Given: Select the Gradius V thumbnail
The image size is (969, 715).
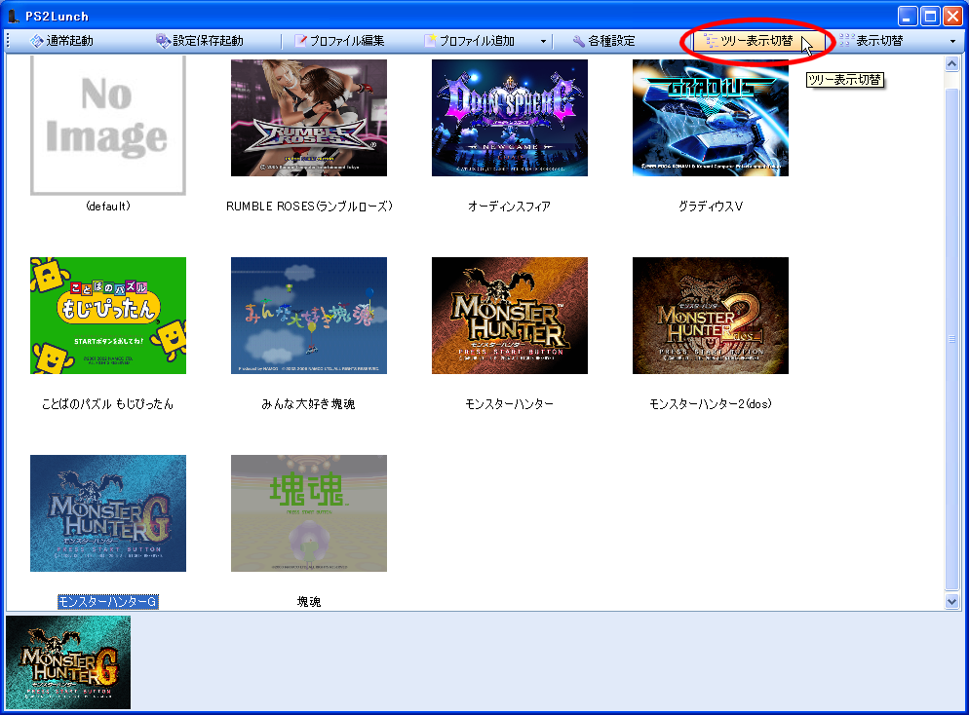Looking at the screenshot, I should click(711, 118).
